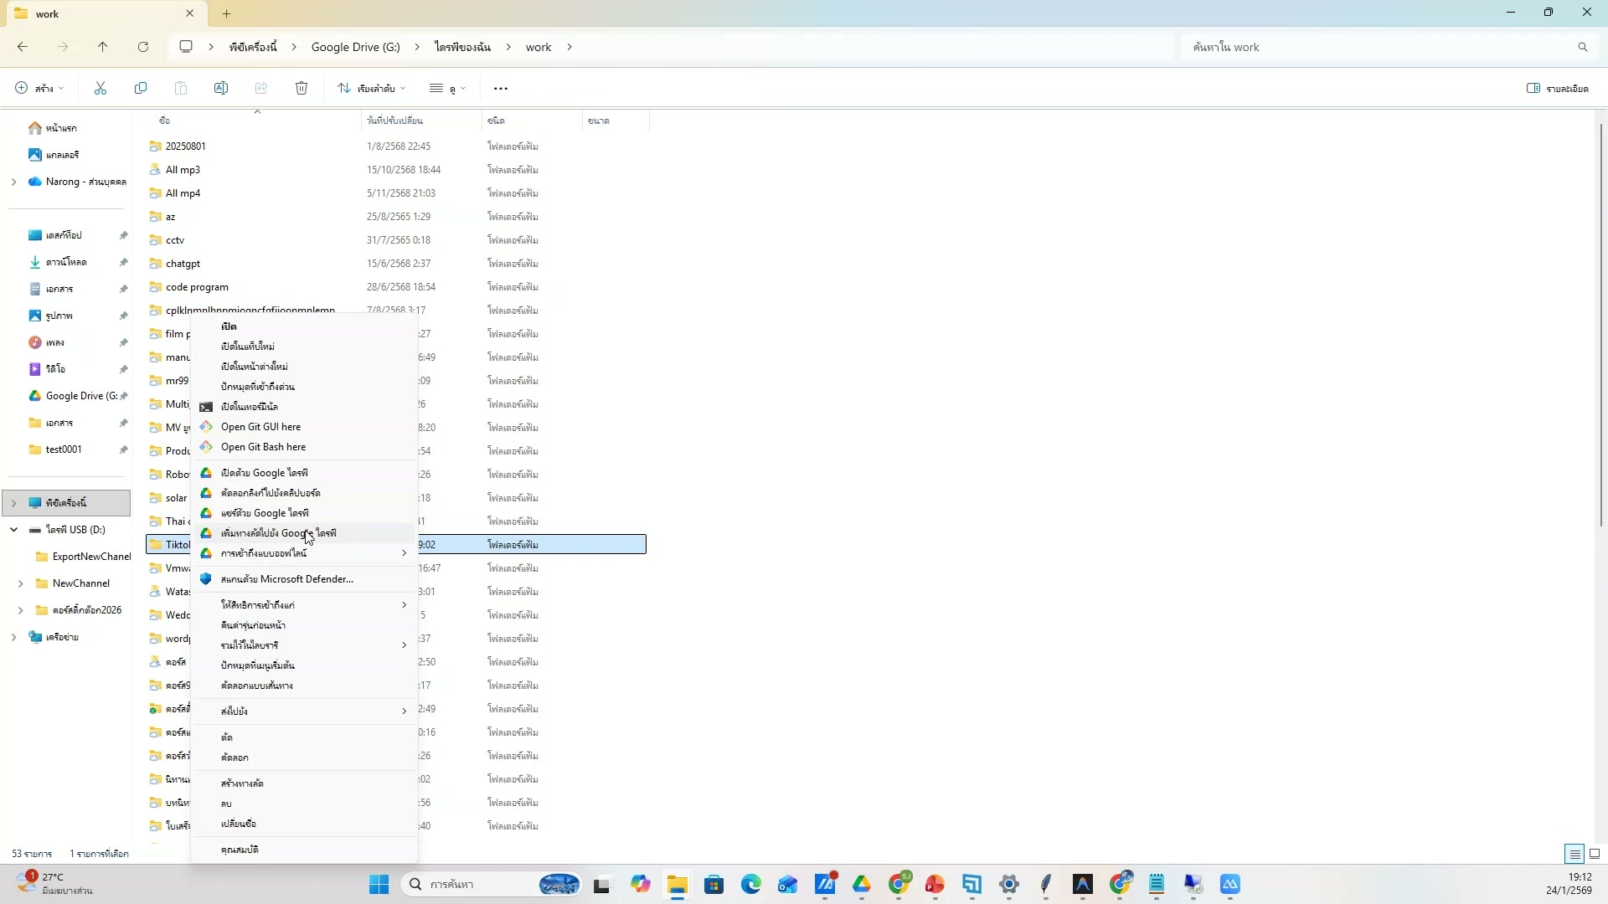The width and height of the screenshot is (1608, 904).
Task: Collapse the USB drive (D:) tree node
Action: [x=14, y=530]
